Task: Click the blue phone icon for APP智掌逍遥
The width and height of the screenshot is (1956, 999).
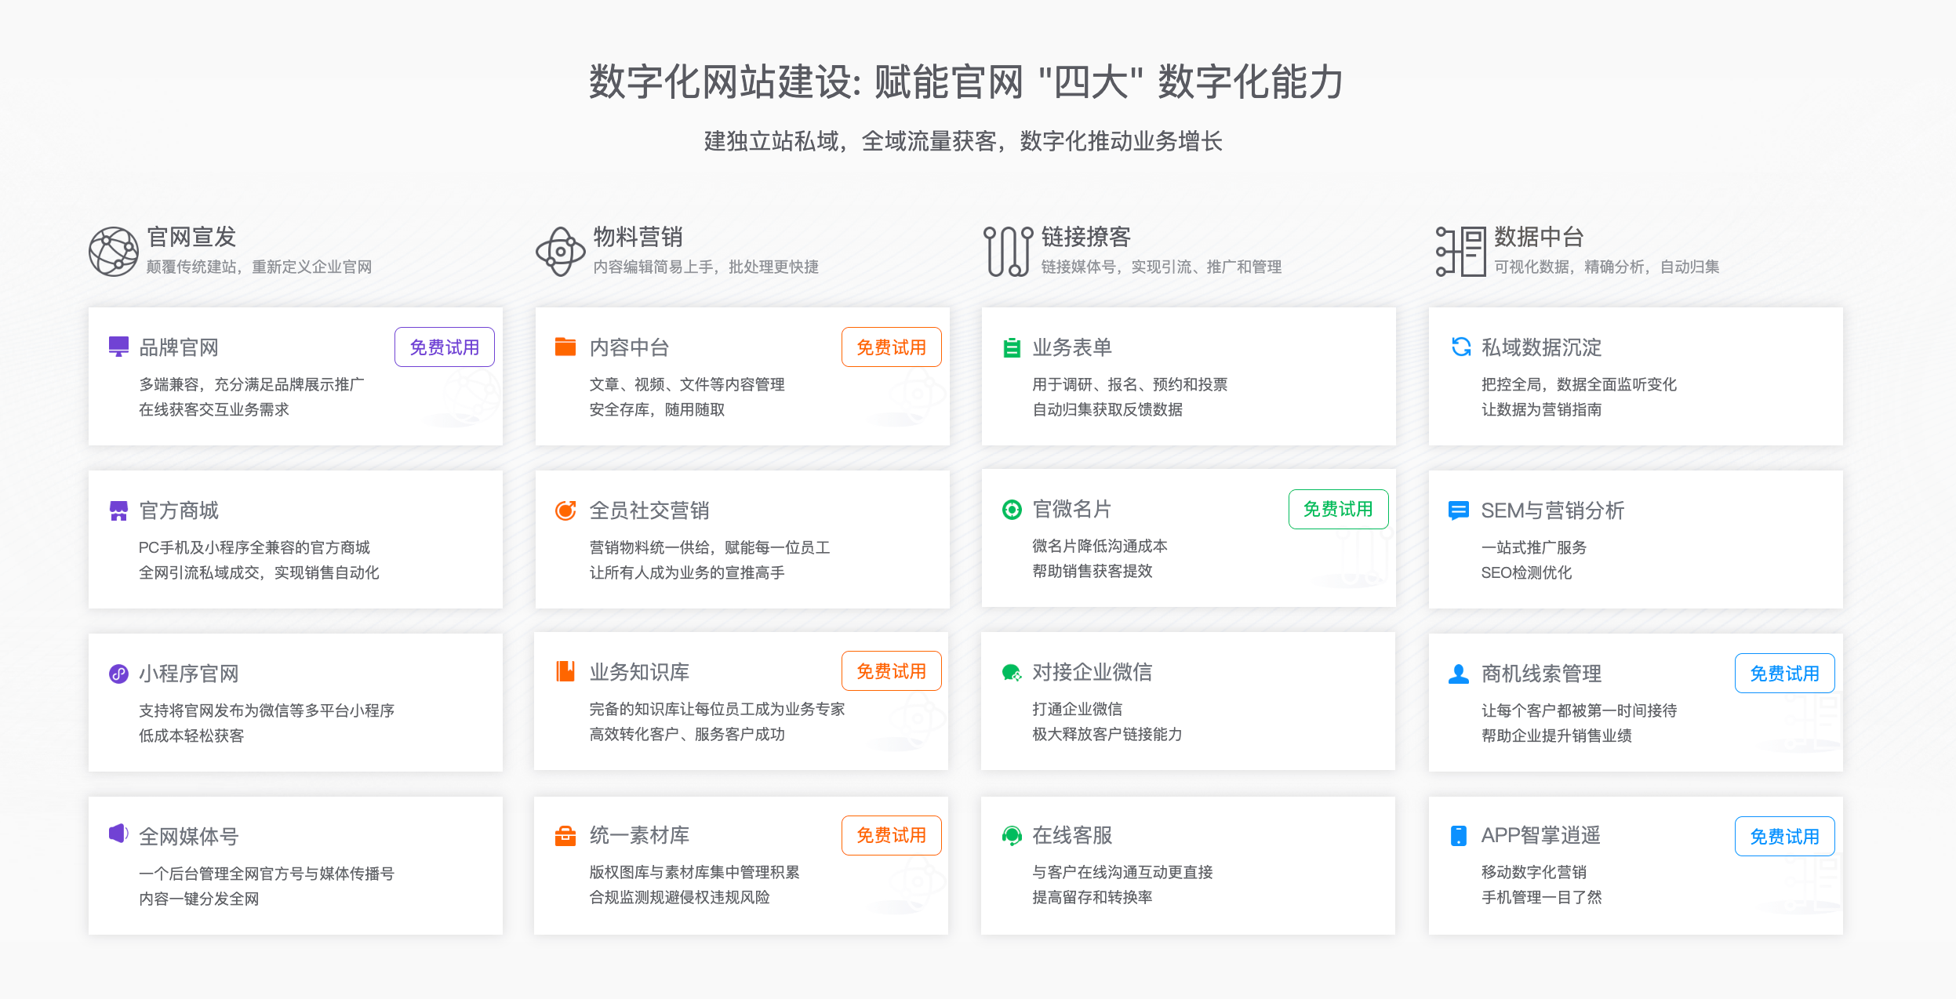Action: click(1458, 836)
